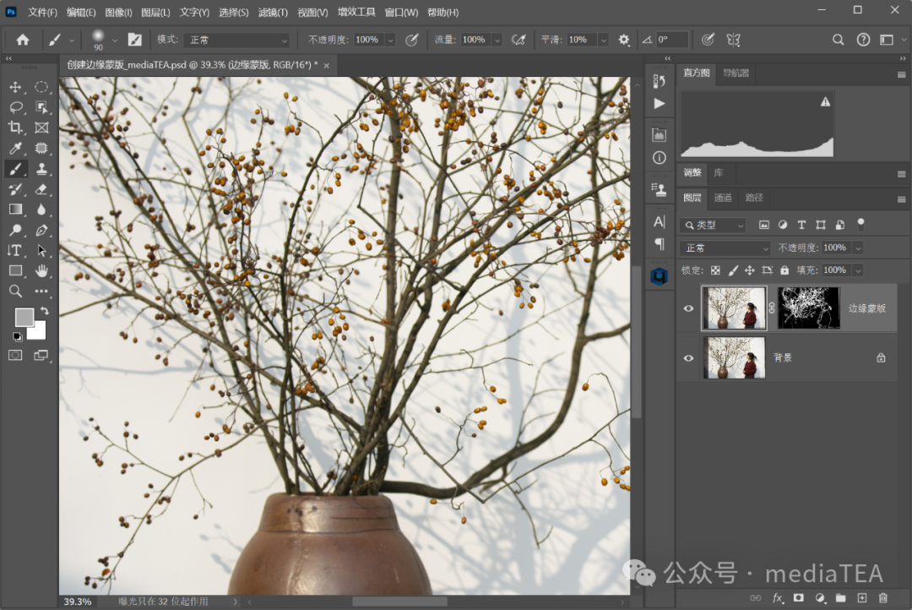Screen dimensions: 912x610
Task: Select the History Brush tool
Action: click(15, 189)
